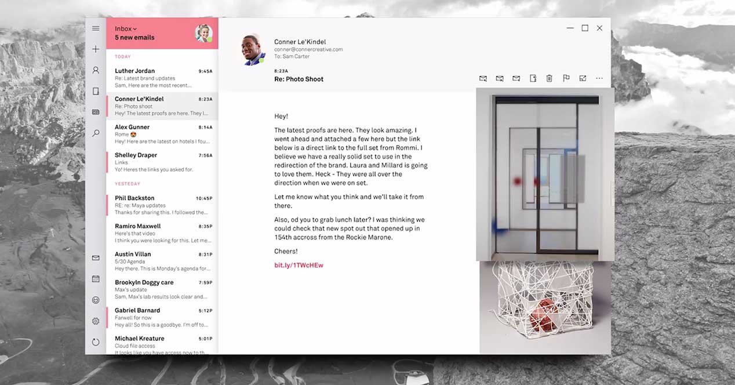Expand the Inbox folder dropdown
Screen dimensions: 735x385
[x=126, y=28]
